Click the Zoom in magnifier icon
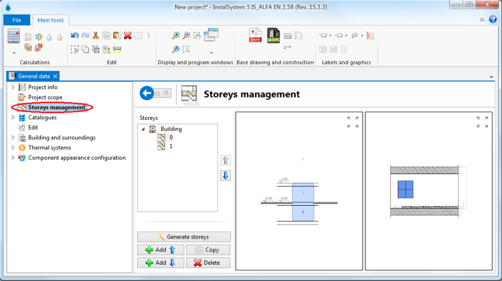Screen dimensions: 502x281 coord(176,36)
